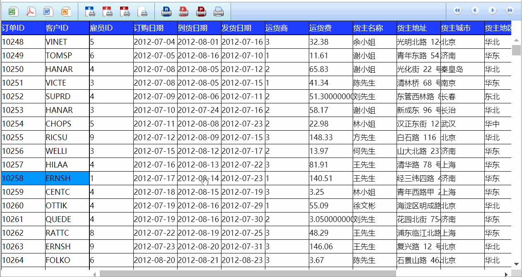Select the SUPRD customer cell
This screenshot has width=522, height=277.
(67, 96)
